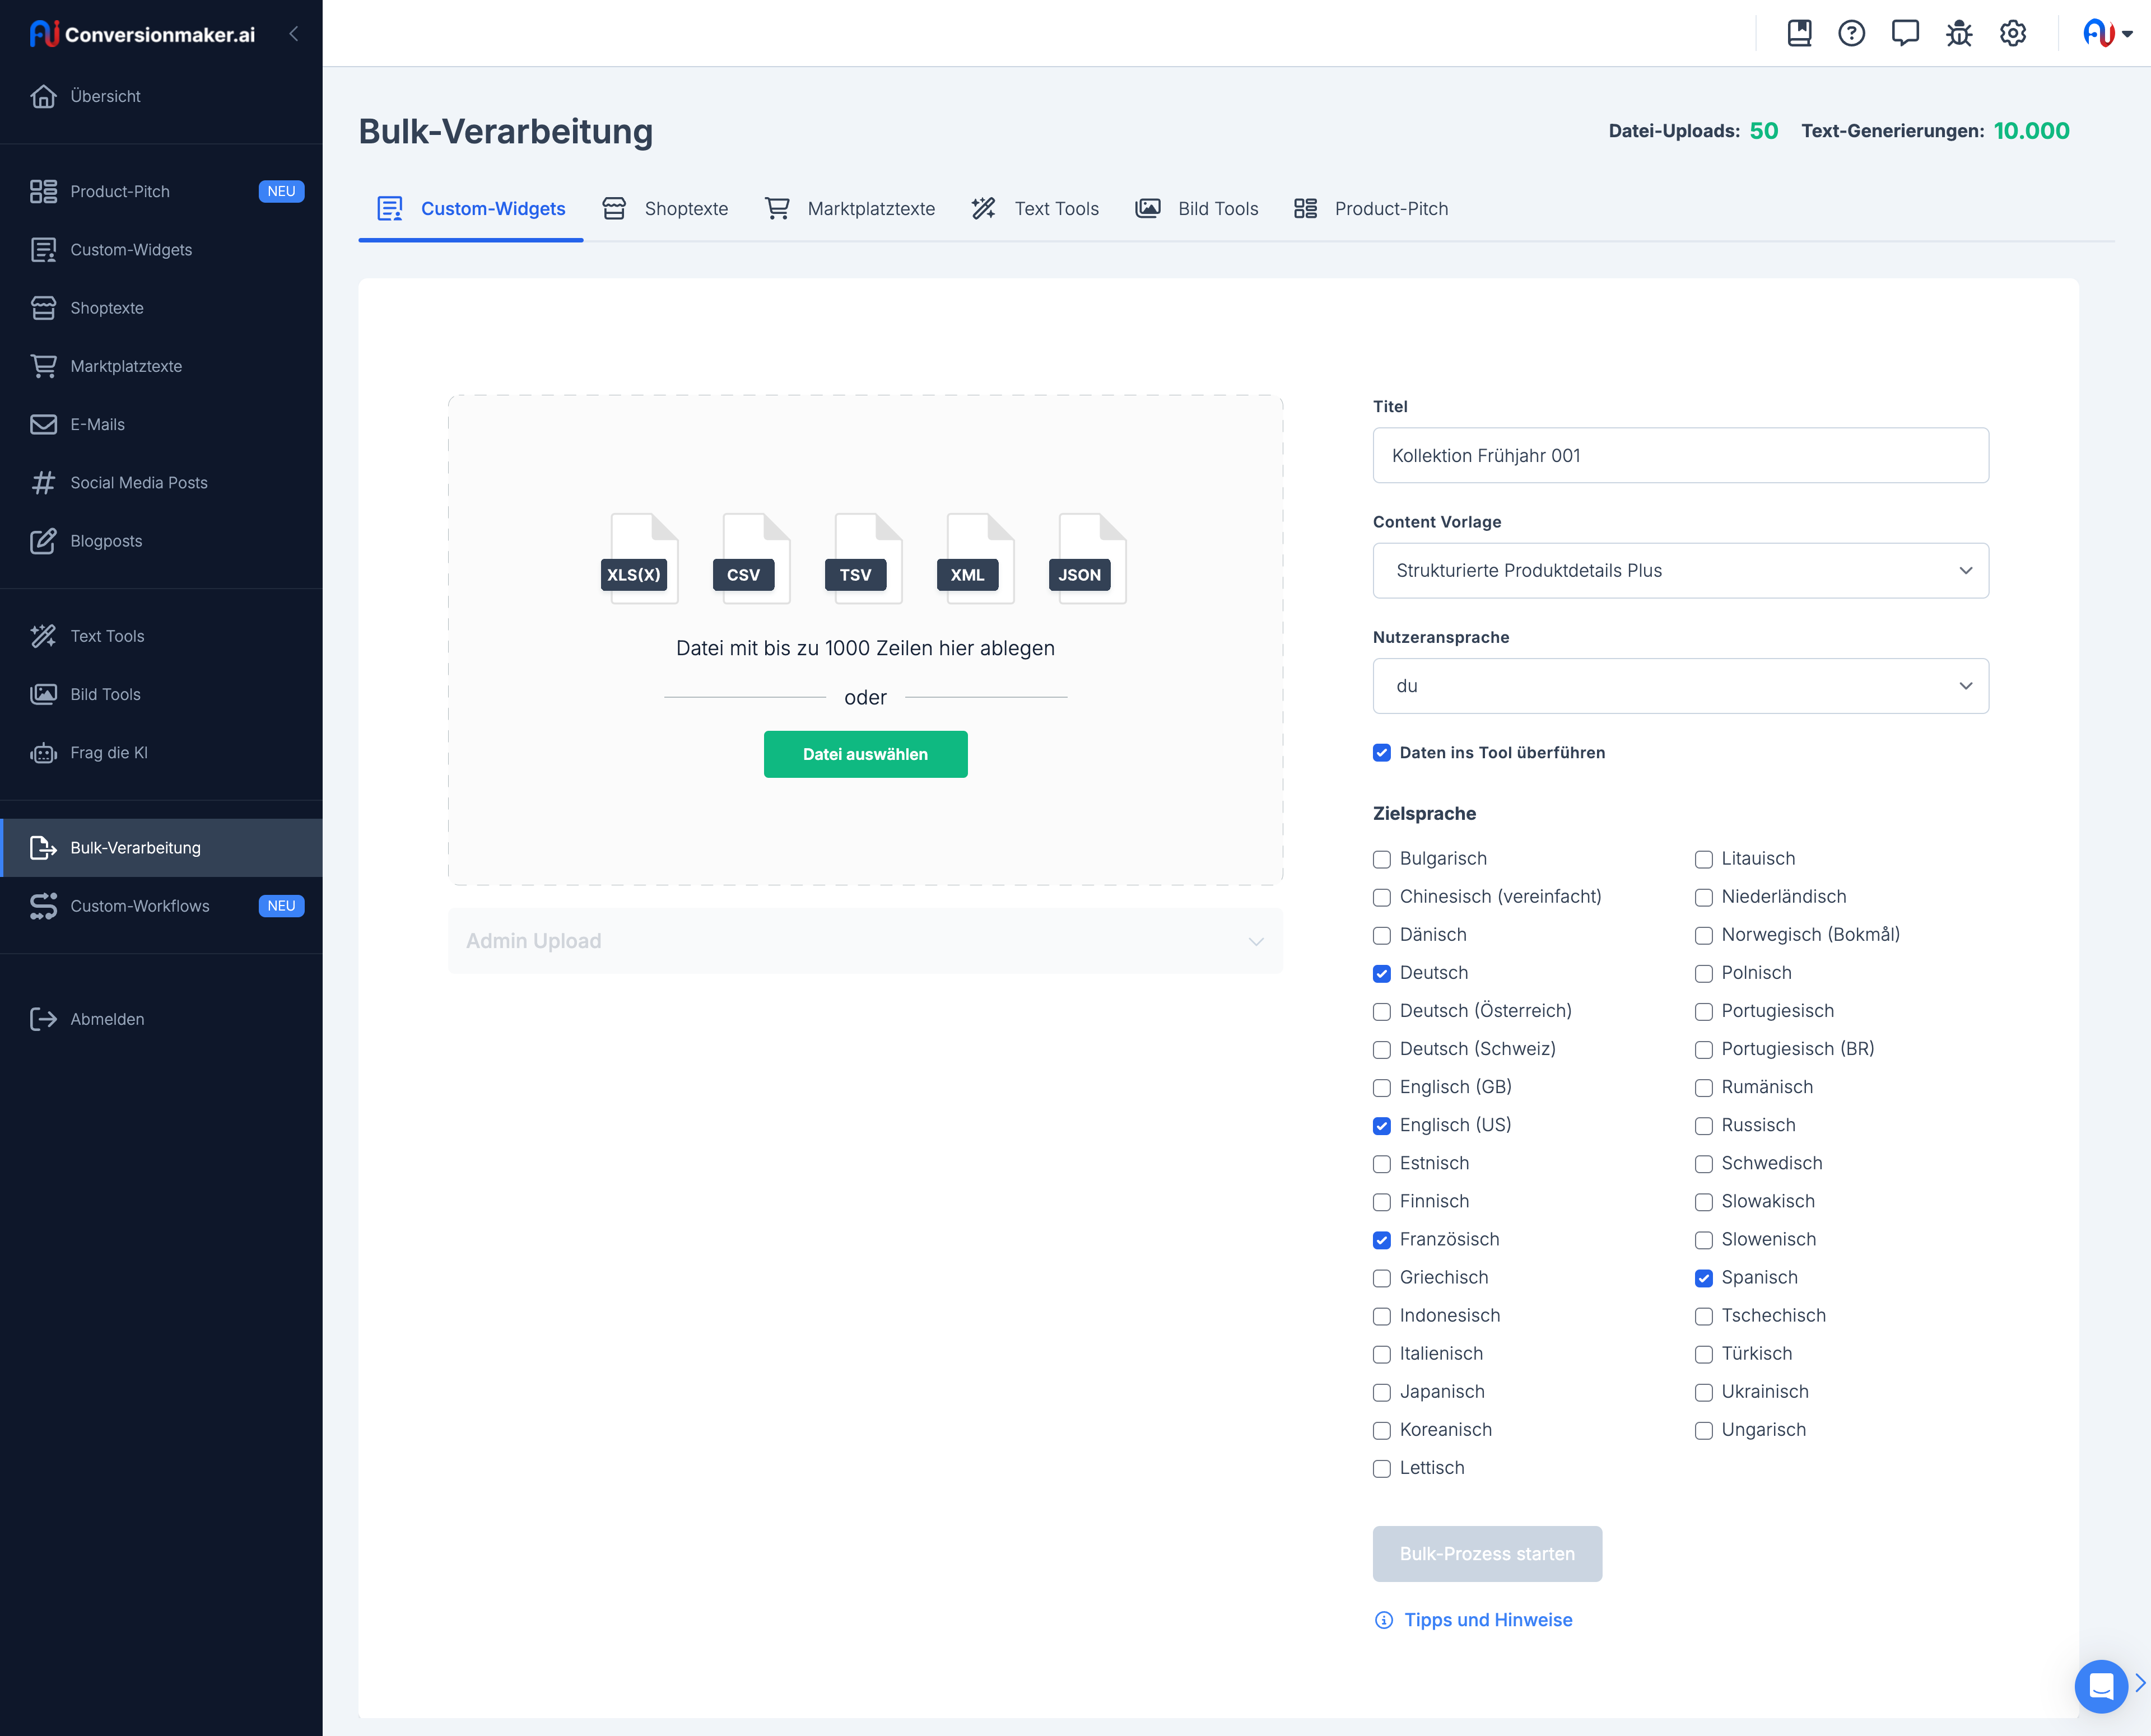Open Marktplatztexte in the sidebar

[161, 366]
